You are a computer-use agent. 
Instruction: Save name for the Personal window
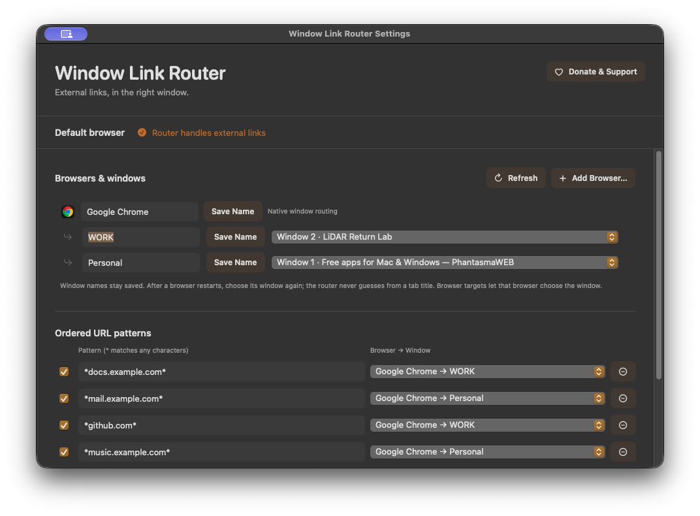pyautogui.click(x=235, y=263)
